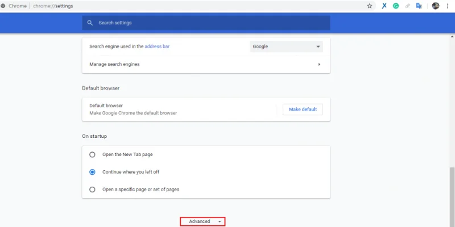Image resolution: width=455 pixels, height=227 pixels.
Task: Open the blue X extension icon
Action: pos(384,6)
